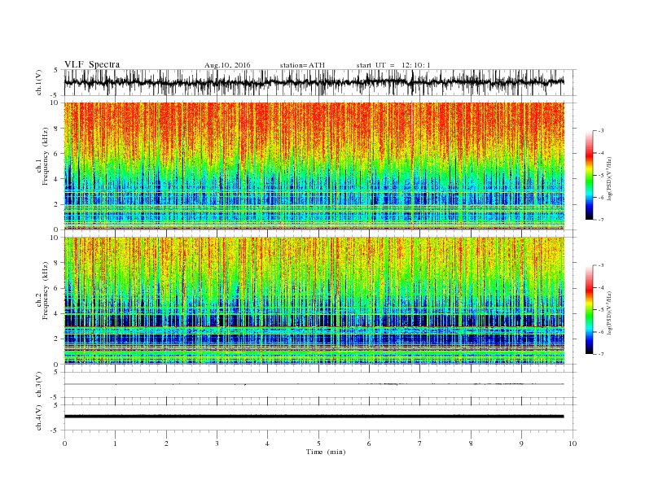The width and height of the screenshot is (645, 498).
Task: Click the ch.3 flat waveform panel
Action: coord(320,385)
